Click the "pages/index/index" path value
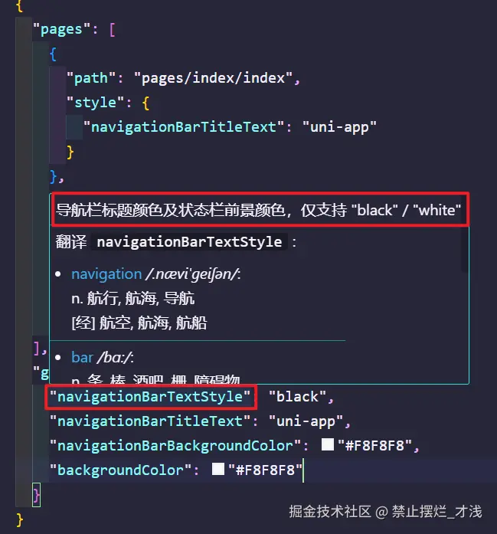 (x=213, y=78)
